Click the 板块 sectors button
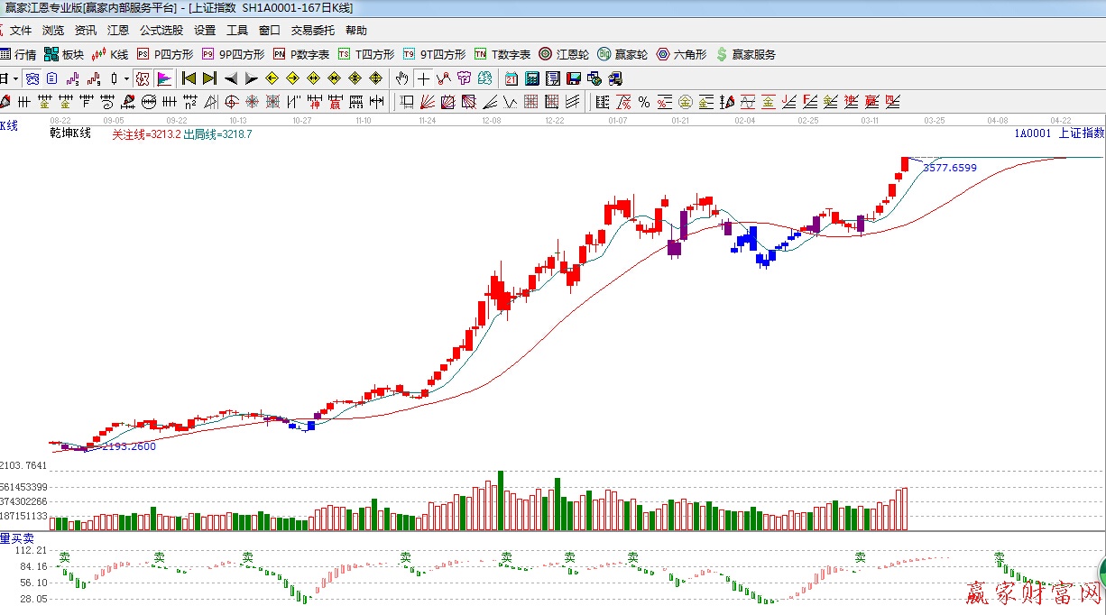This screenshot has height=615, width=1106. coord(65,54)
